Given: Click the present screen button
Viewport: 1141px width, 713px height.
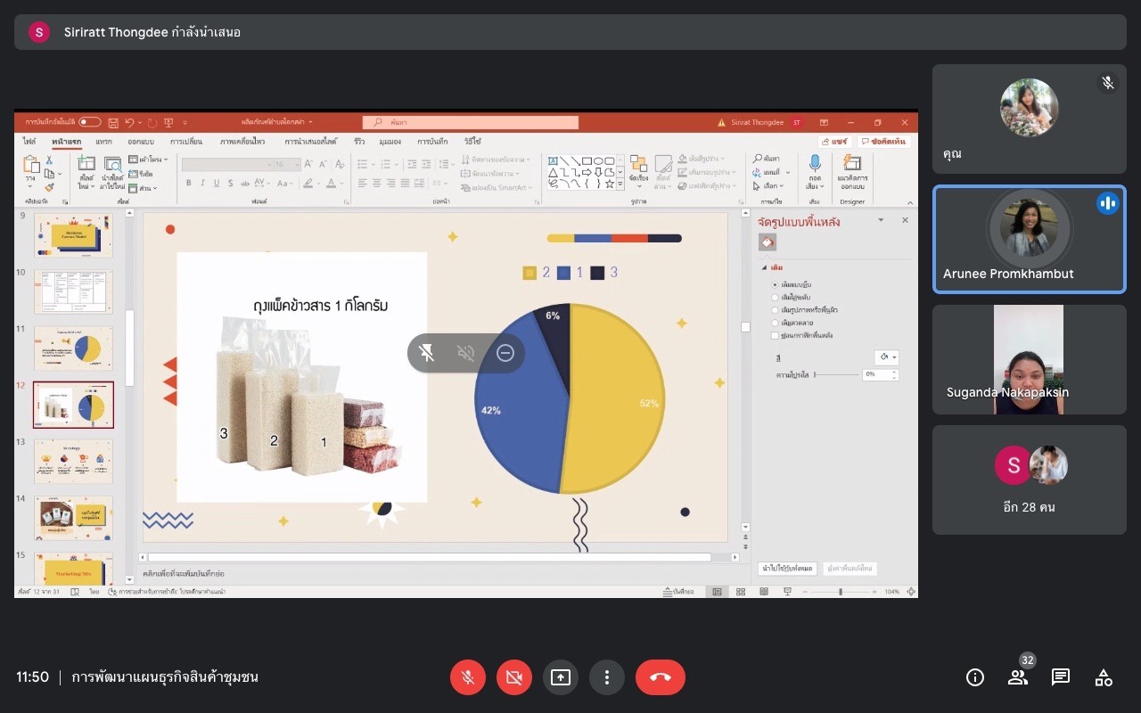Looking at the screenshot, I should 560,677.
